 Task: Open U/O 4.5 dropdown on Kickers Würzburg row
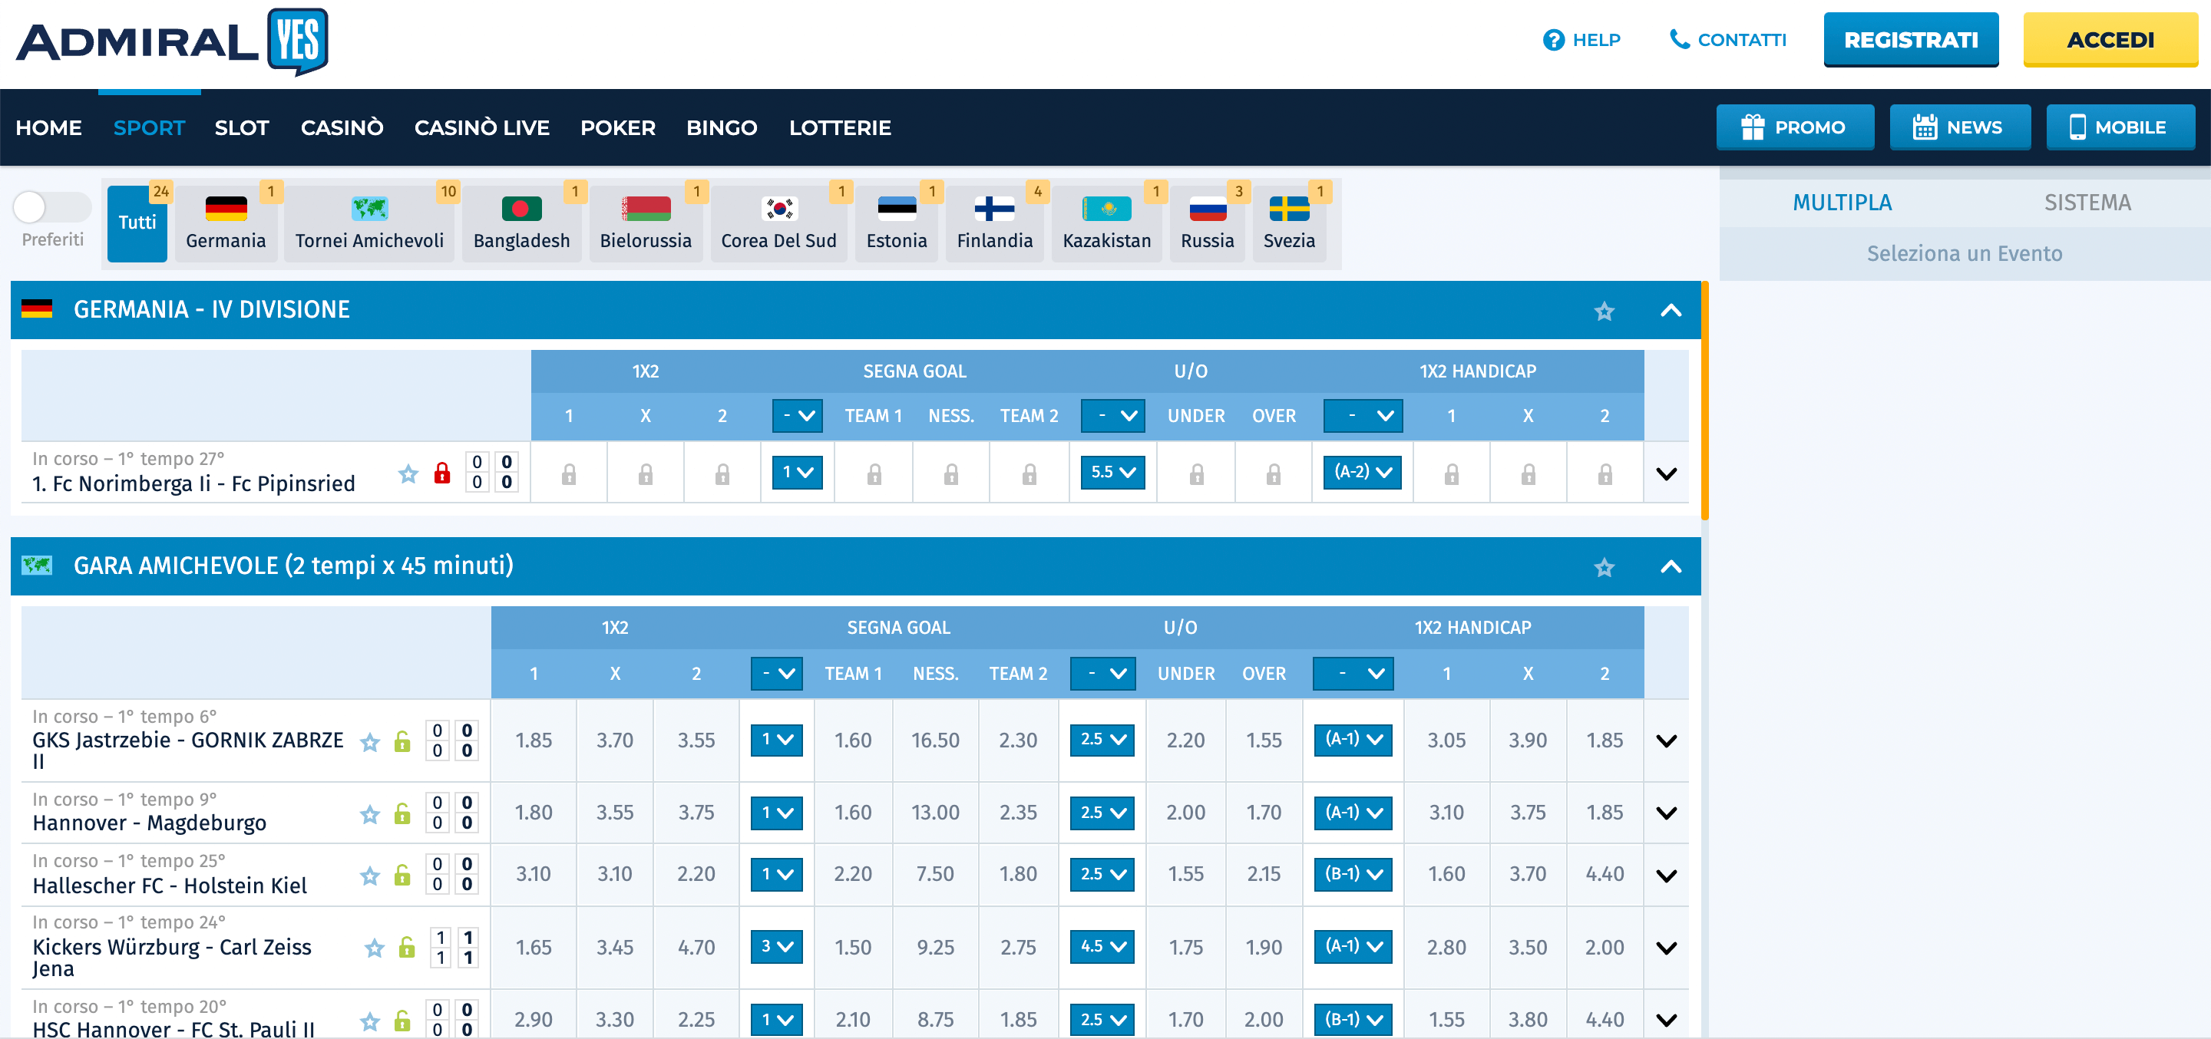tap(1102, 946)
